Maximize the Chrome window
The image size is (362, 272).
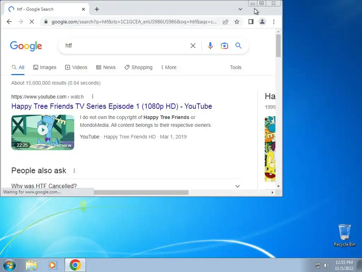click(x=262, y=3)
